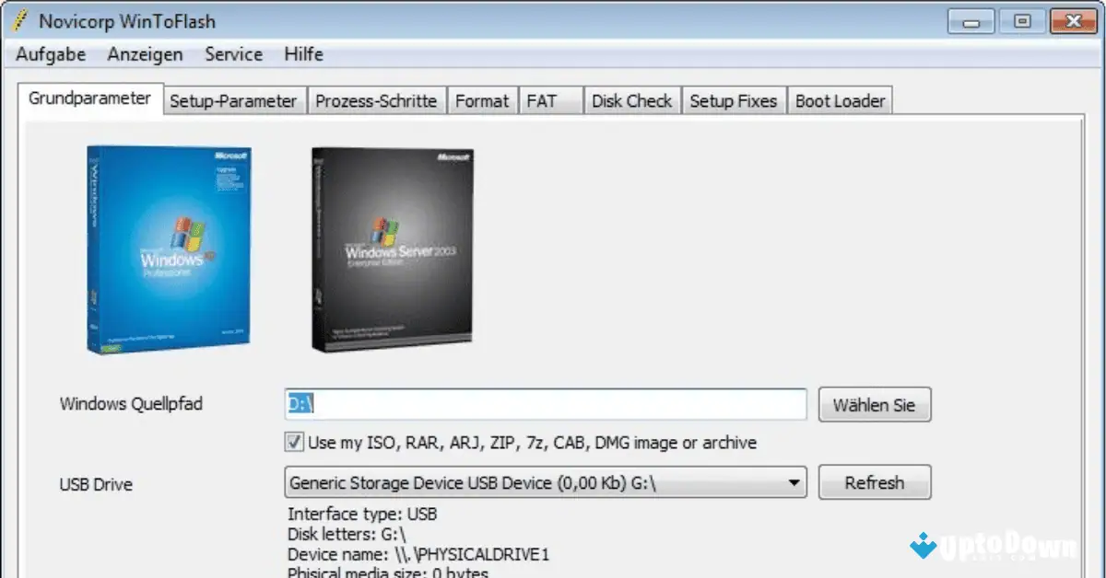Disable the ISO image archive checkbox
Screen dimensions: 1106x578
[293, 442]
